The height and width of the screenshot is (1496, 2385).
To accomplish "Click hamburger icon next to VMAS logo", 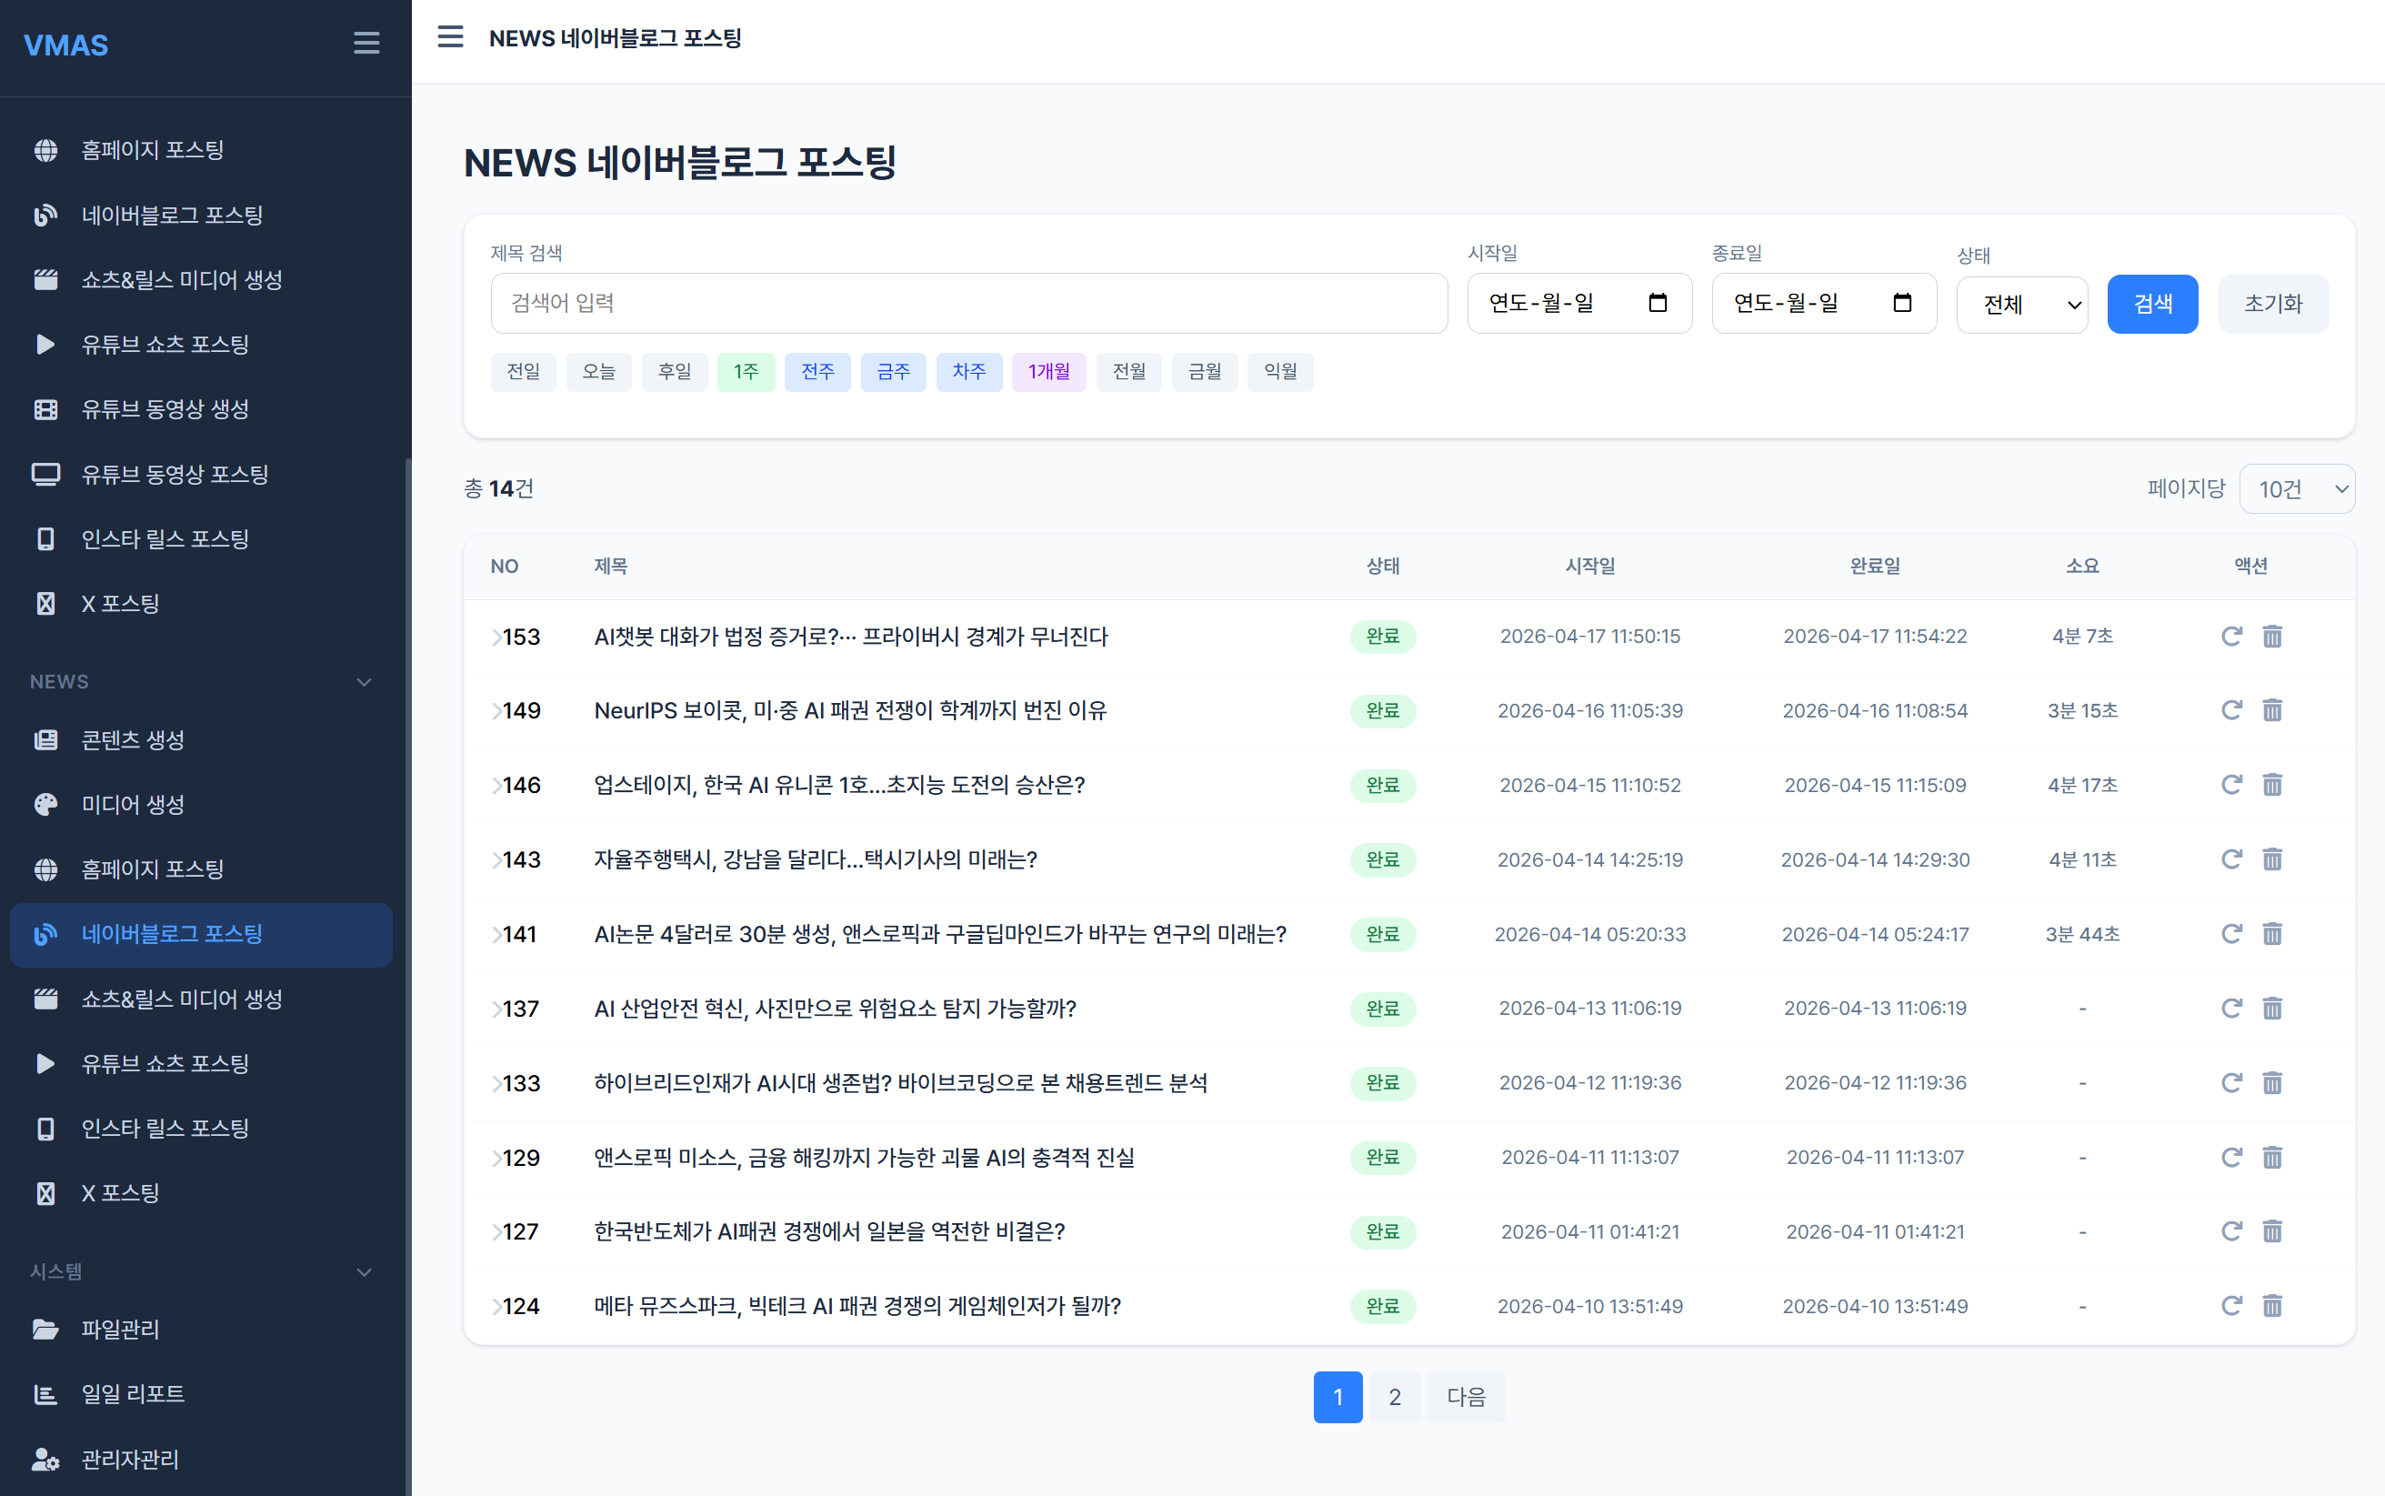I will 366,44.
